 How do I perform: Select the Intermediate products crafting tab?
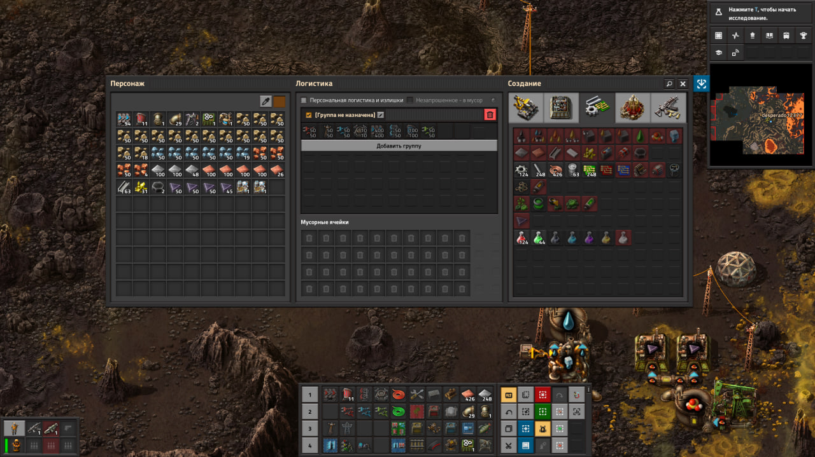coord(597,107)
